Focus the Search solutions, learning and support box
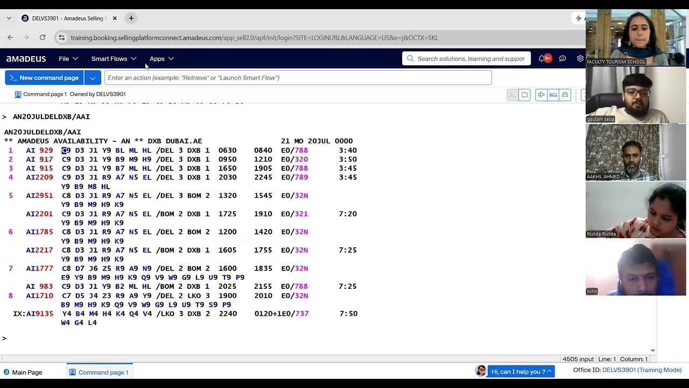Image resolution: width=689 pixels, height=388 pixels. pos(466,59)
